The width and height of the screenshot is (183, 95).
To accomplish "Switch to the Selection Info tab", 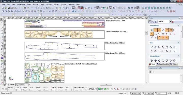I will point(163,64).
